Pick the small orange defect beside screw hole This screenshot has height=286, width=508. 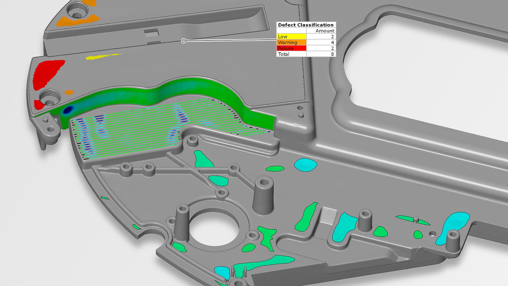point(69,92)
